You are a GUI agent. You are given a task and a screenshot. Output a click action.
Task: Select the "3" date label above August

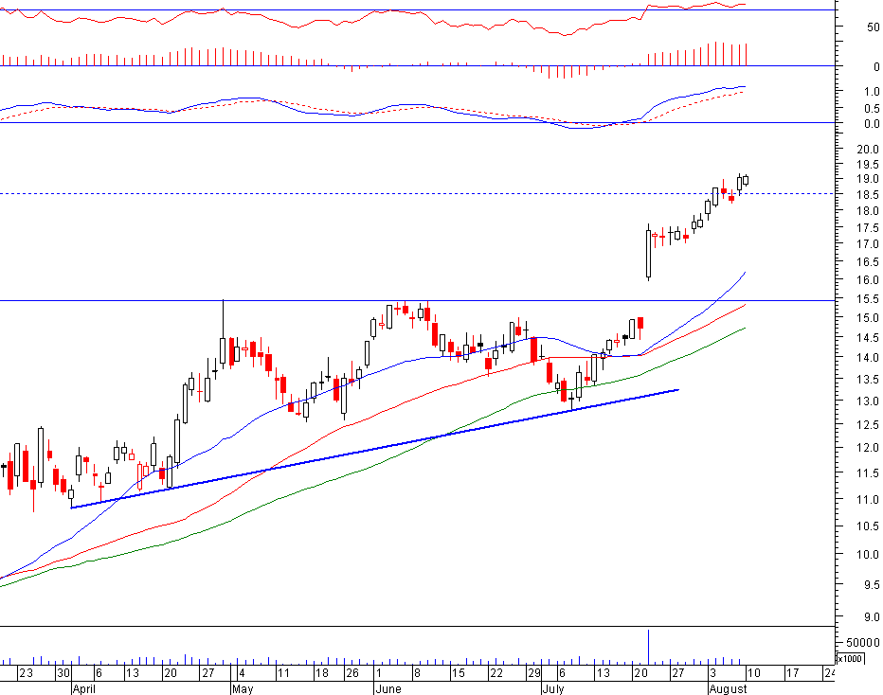(712, 673)
